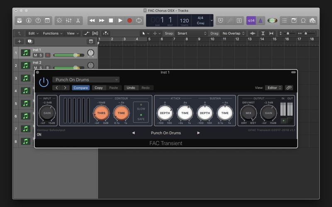
Task: Click the Replace mode X icon
Action: [x=220, y=20]
